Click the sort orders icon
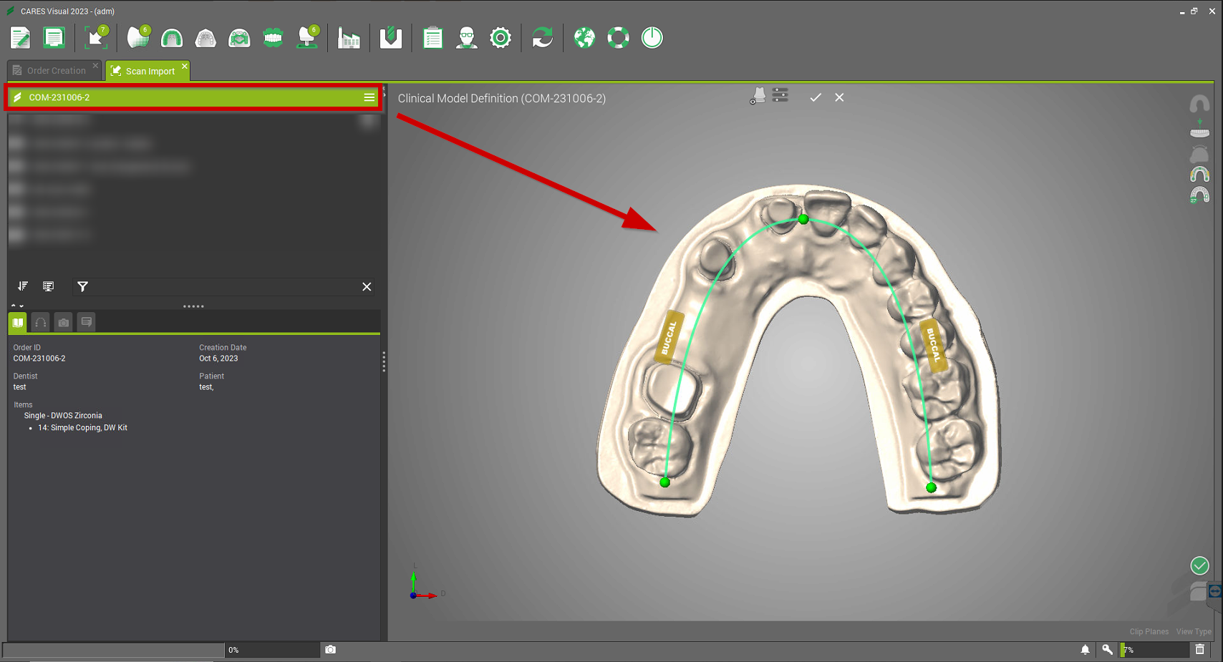 tap(23, 286)
